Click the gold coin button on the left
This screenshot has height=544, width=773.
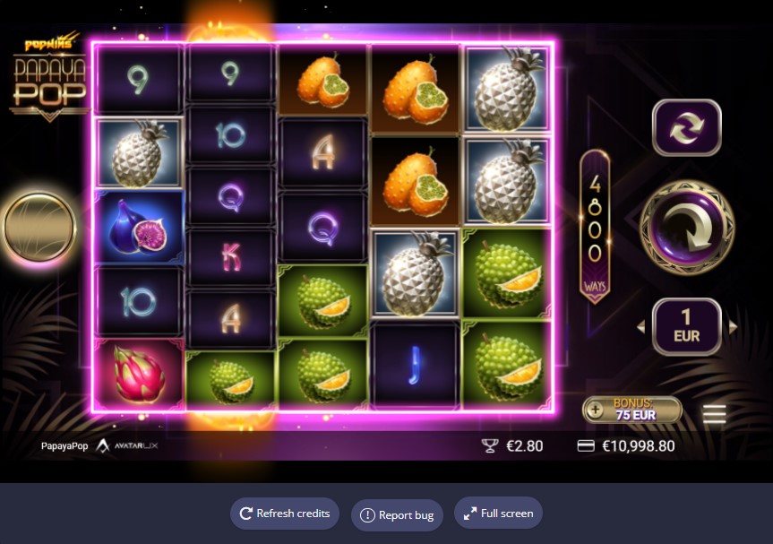tap(39, 228)
